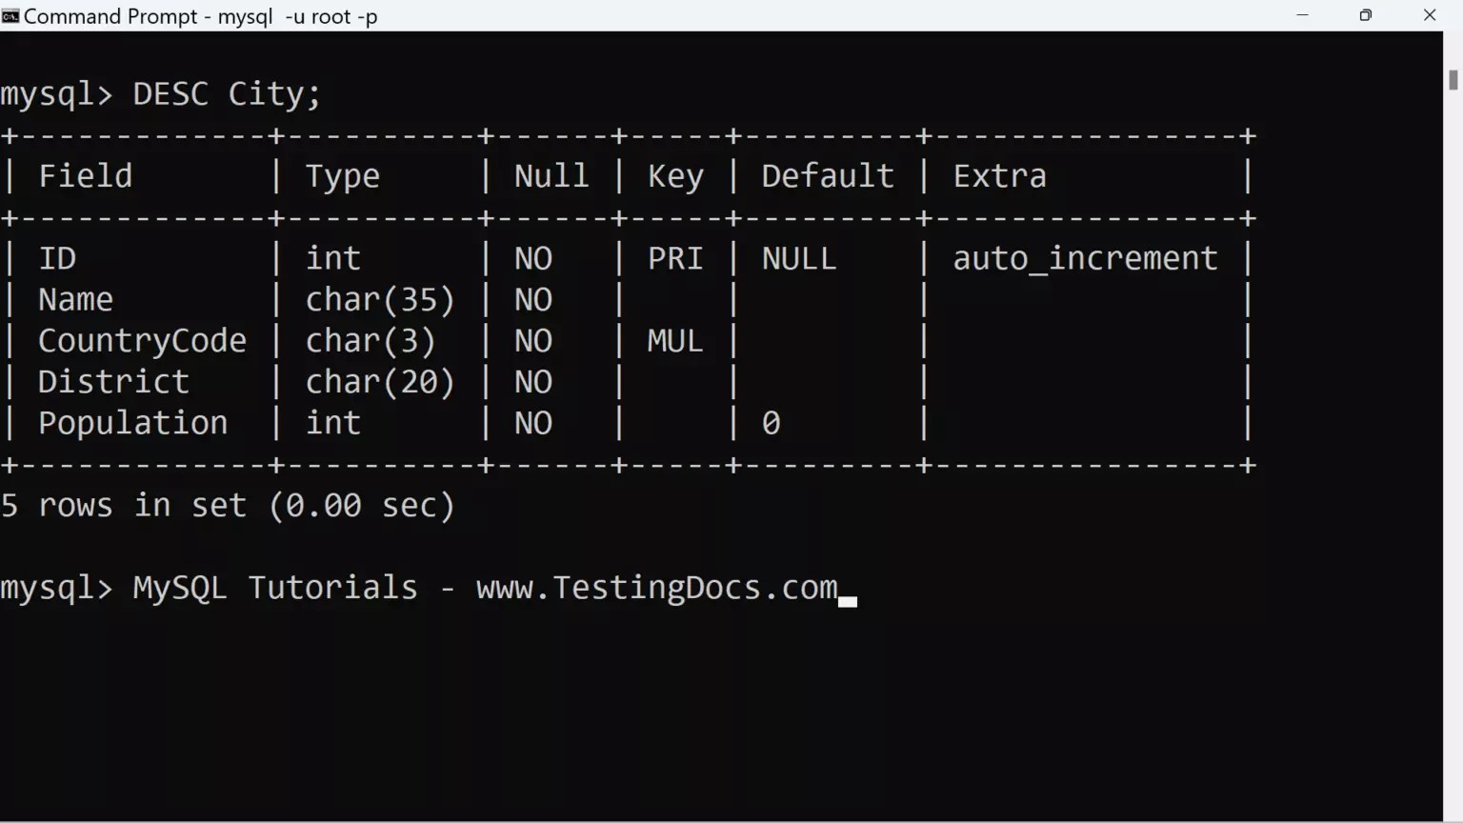Click the minimize window control
This screenshot has height=823, width=1463.
tap(1302, 15)
